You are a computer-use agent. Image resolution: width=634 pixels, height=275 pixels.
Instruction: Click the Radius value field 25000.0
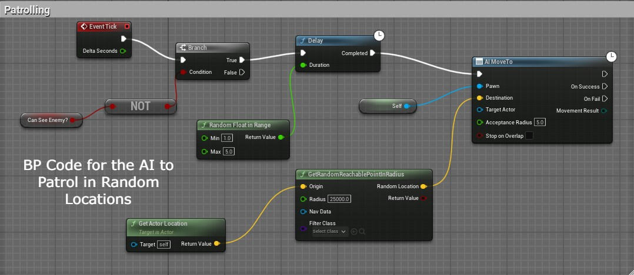coord(339,199)
